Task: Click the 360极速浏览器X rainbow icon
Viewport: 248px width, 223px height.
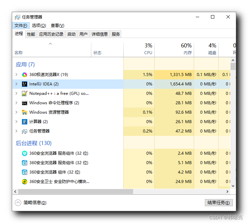Action: (24, 75)
